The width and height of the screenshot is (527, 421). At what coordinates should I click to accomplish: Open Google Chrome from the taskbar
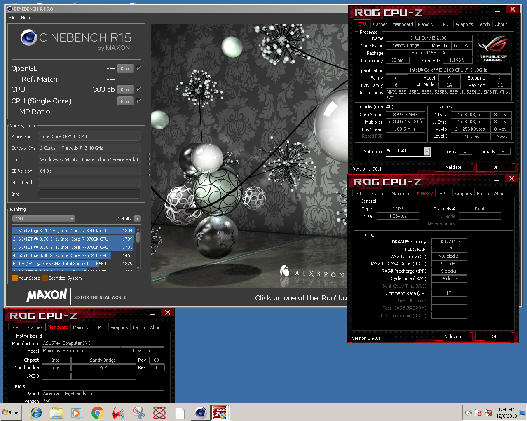[x=97, y=413]
